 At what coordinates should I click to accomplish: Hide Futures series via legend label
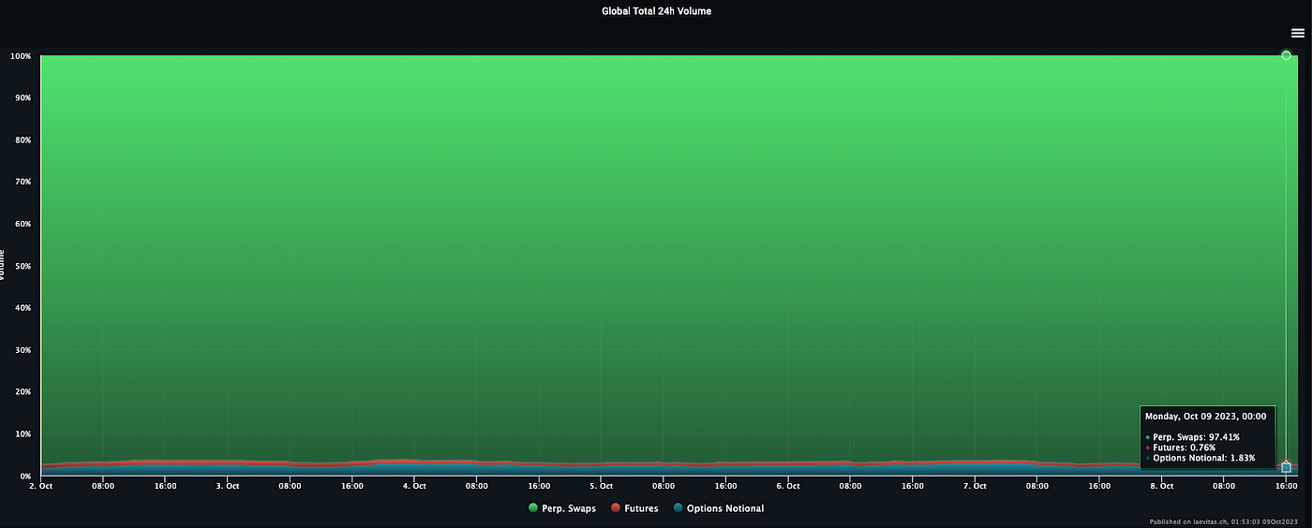[641, 508]
